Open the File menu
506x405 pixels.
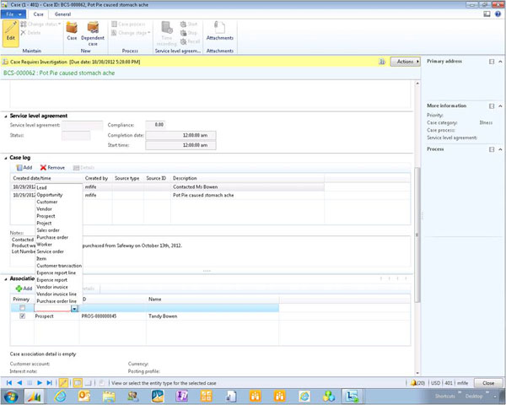11,14
